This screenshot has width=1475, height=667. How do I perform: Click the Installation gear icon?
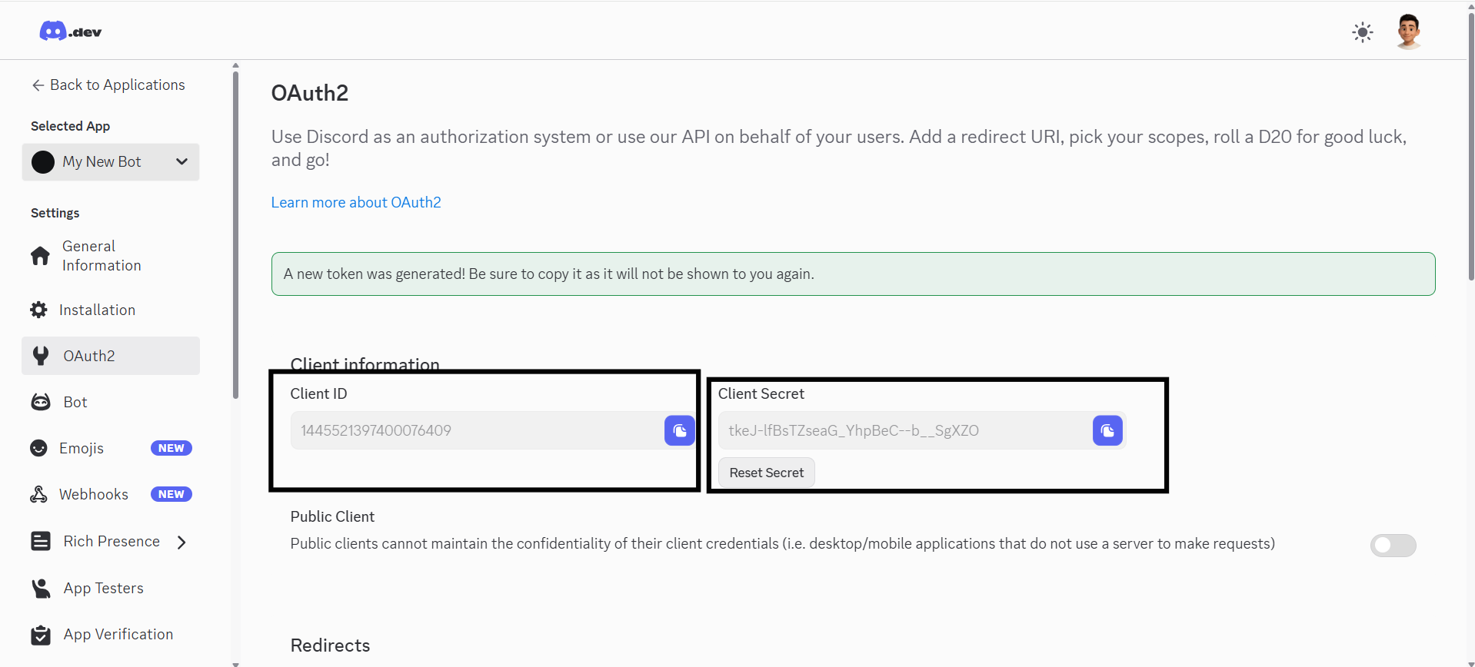(38, 310)
